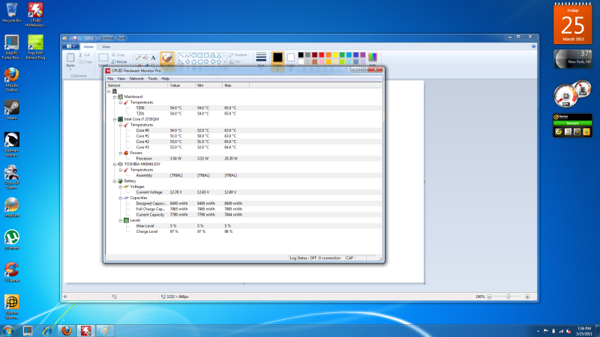Screen dimensions: 600x337
Task: Open the Help menu in Hardware Monitor
Action: coord(165,79)
